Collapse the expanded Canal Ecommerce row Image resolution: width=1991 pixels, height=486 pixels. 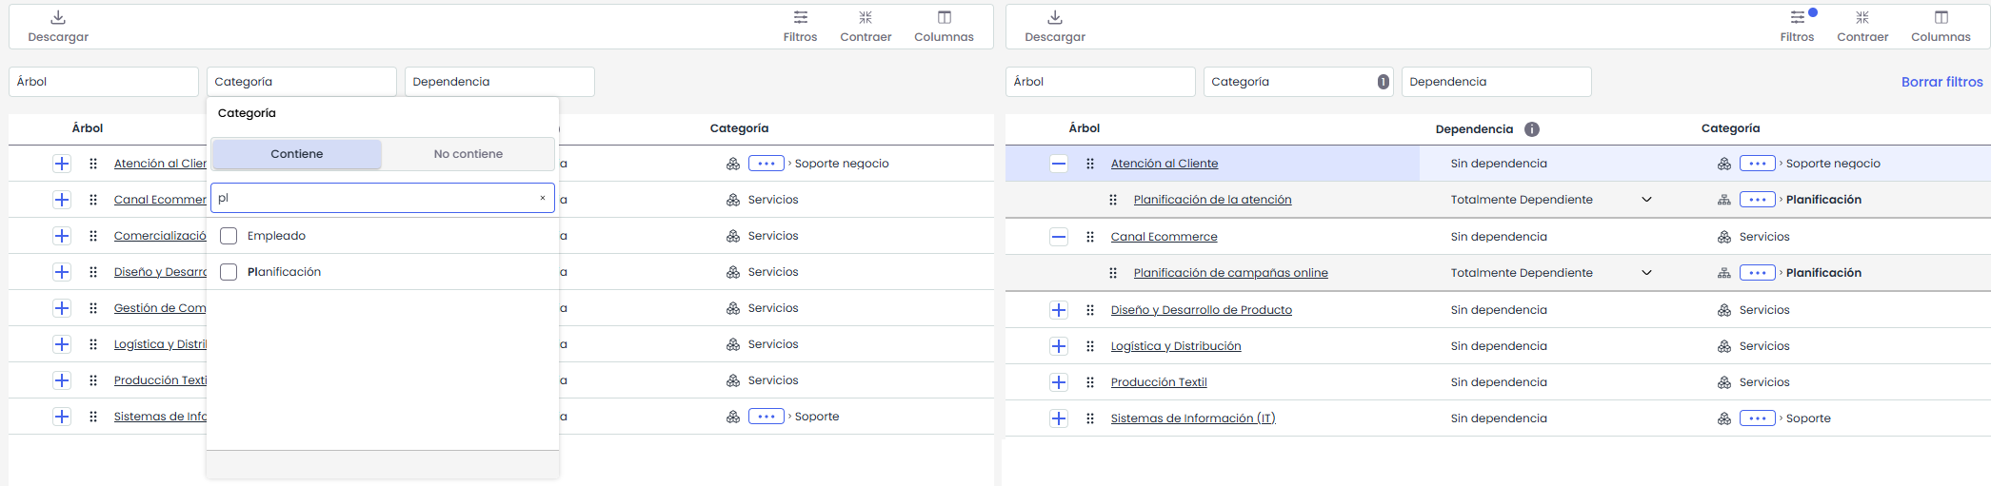(1059, 237)
